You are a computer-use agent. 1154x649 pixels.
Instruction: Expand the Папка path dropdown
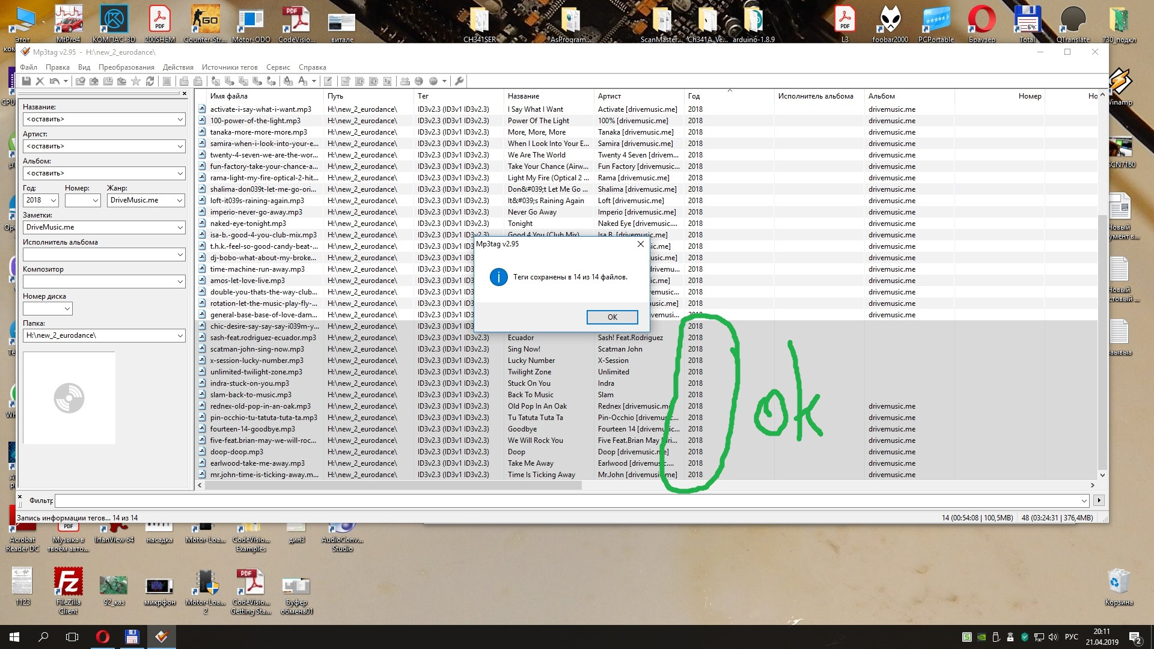pyautogui.click(x=180, y=336)
